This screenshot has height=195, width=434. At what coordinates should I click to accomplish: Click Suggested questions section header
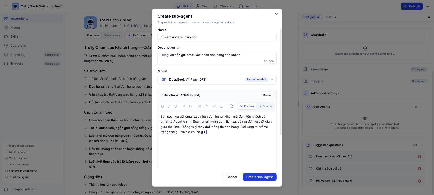(x=328, y=145)
